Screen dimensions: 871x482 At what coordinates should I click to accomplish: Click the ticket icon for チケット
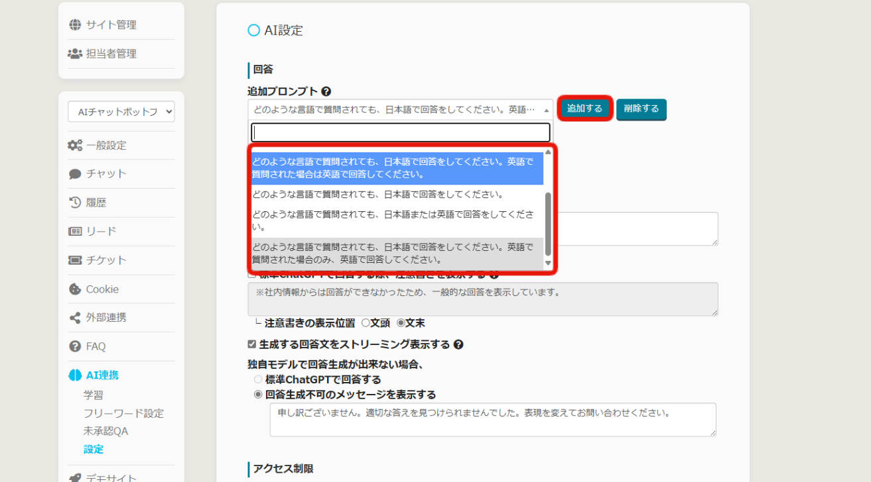[75, 260]
